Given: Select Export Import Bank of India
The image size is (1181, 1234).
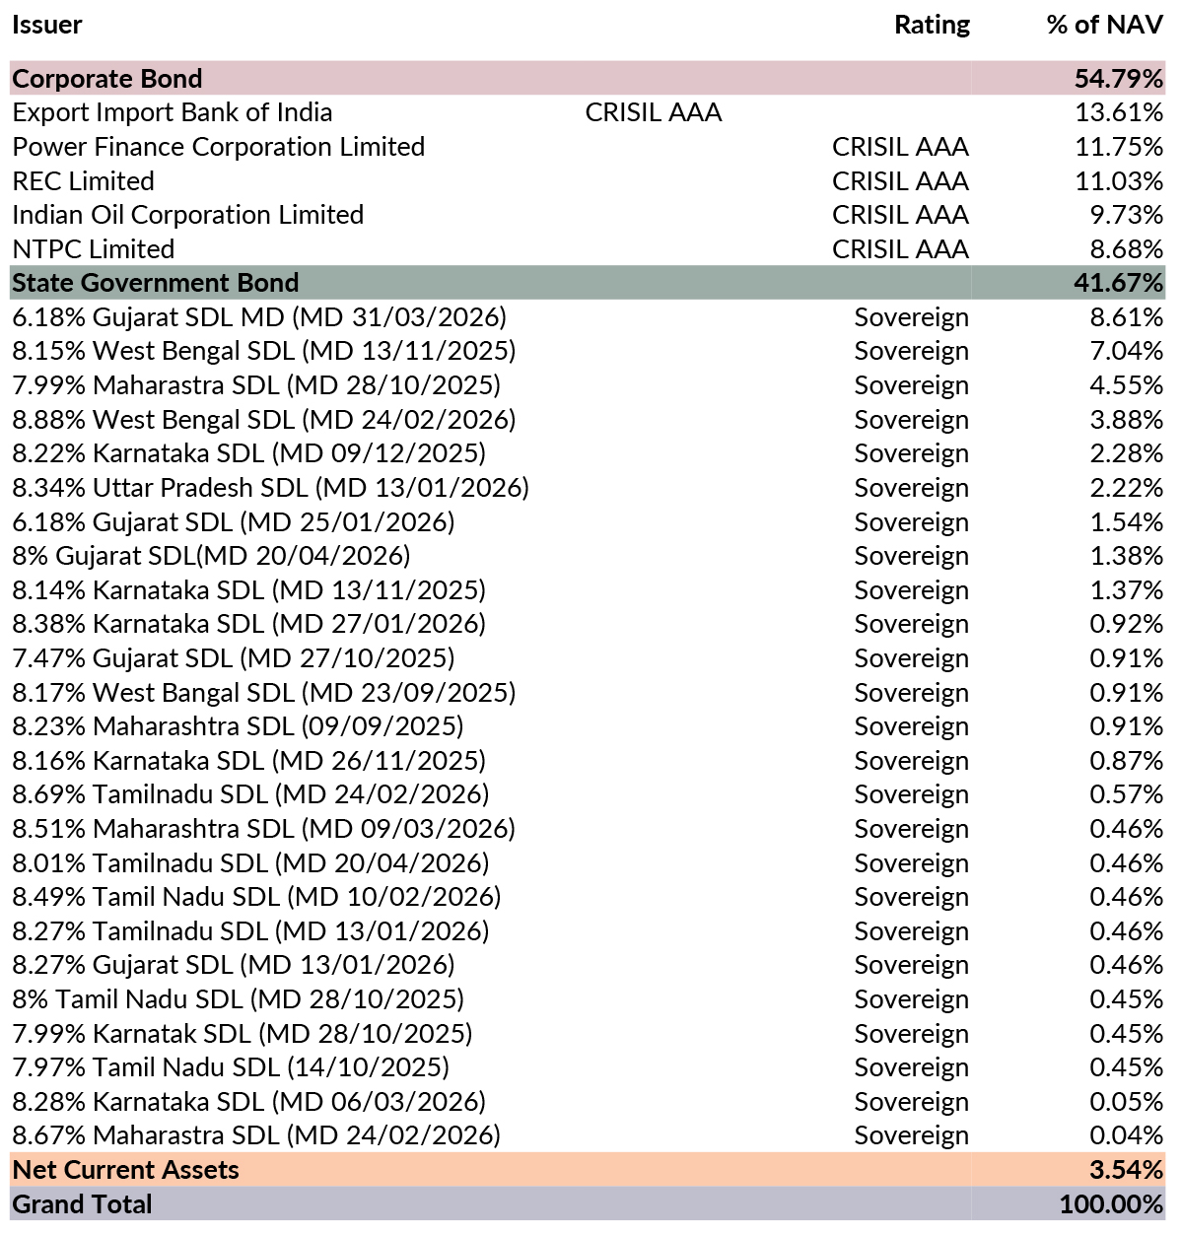Looking at the screenshot, I should [173, 113].
